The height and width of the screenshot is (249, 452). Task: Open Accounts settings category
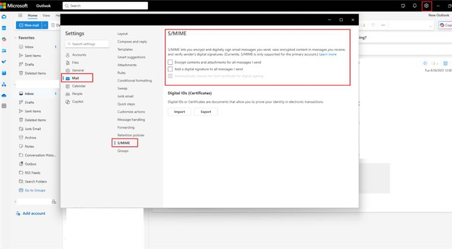click(76, 55)
